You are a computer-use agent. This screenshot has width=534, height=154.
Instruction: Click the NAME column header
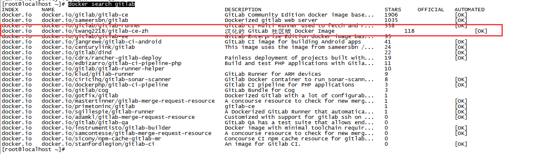[48, 10]
